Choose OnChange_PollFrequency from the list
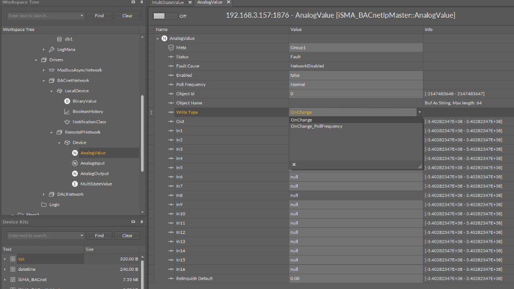Image resolution: width=514 pixels, height=289 pixels. 316,127
